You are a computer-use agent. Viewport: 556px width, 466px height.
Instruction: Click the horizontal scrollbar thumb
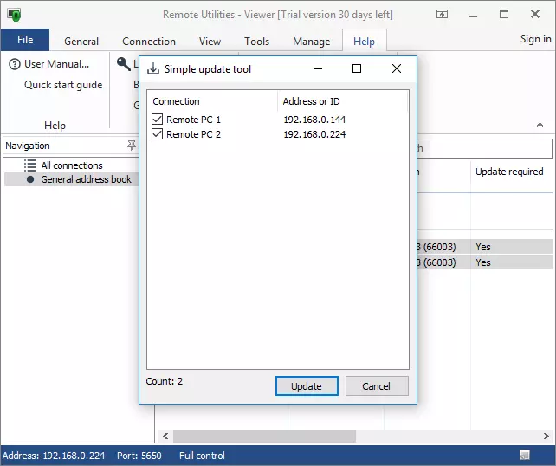point(264,436)
